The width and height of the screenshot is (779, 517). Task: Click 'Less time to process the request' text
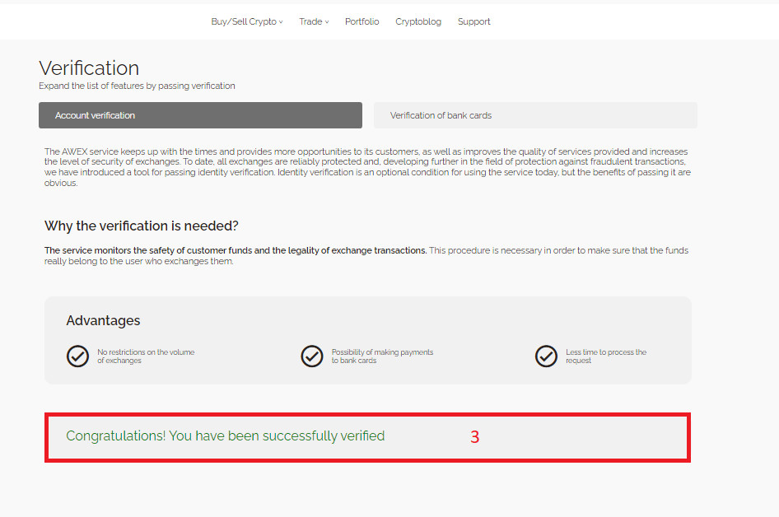click(605, 356)
